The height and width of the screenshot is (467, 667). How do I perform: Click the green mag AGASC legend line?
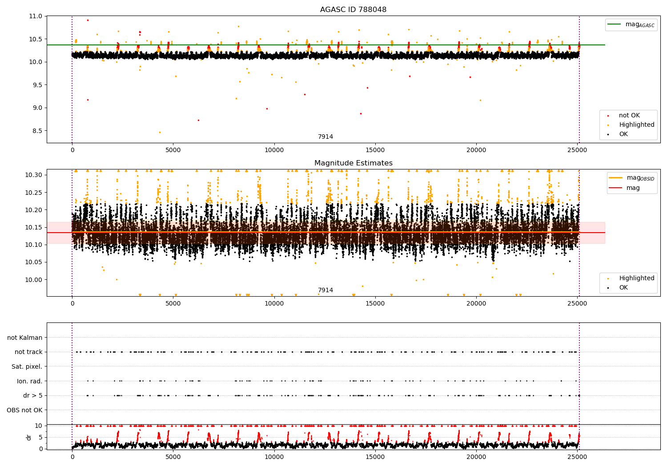tap(615, 24)
